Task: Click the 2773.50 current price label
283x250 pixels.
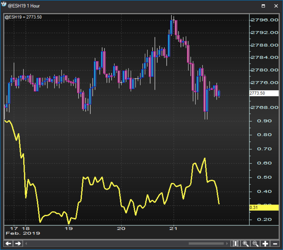Action: tap(264, 93)
